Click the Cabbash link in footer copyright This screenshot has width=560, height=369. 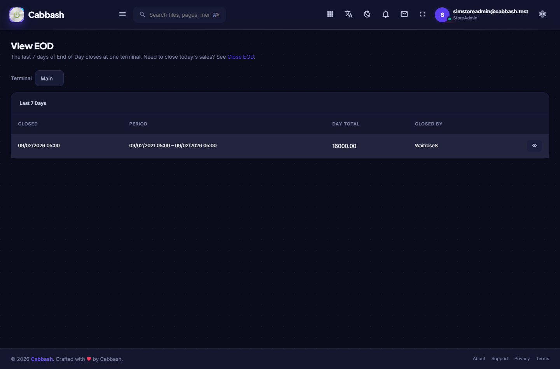[42, 359]
